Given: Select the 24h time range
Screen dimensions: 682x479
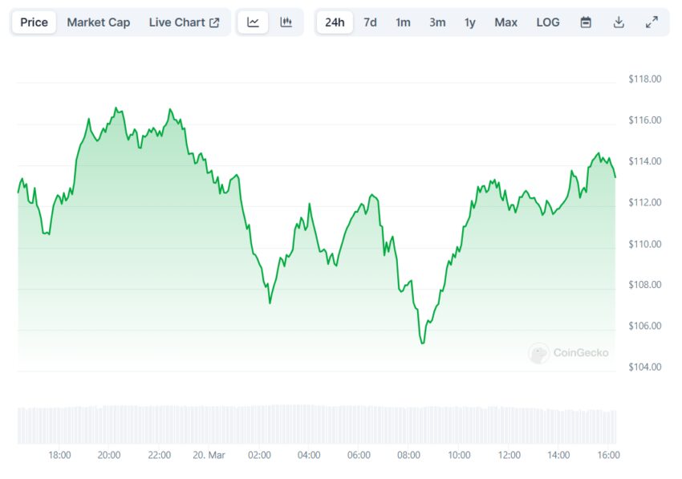Looking at the screenshot, I should [335, 22].
